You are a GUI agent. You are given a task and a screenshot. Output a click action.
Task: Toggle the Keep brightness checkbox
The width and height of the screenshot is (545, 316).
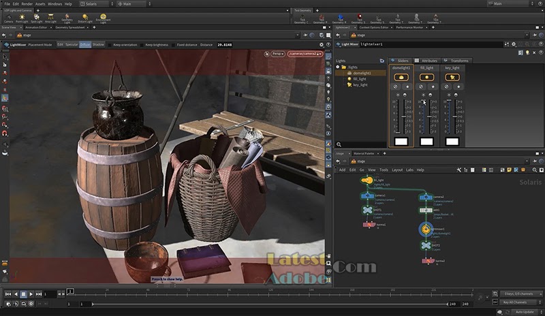[143, 44]
